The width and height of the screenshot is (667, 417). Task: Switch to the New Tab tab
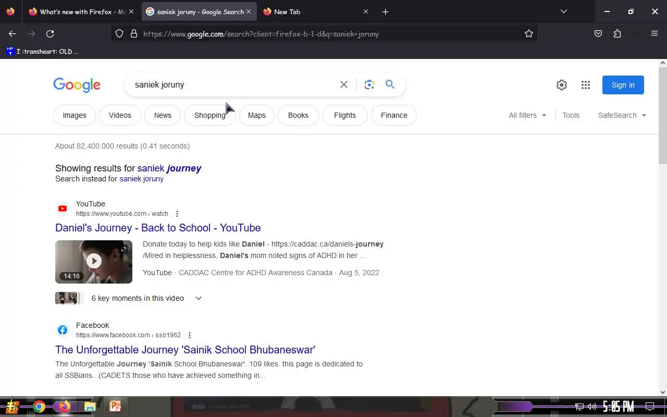pyautogui.click(x=316, y=11)
